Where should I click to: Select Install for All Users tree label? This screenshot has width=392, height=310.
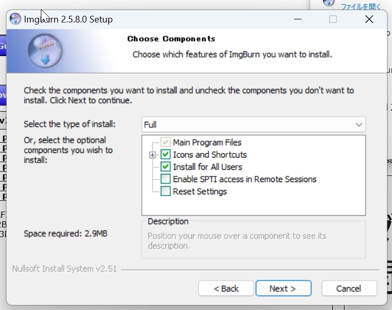[x=208, y=167]
